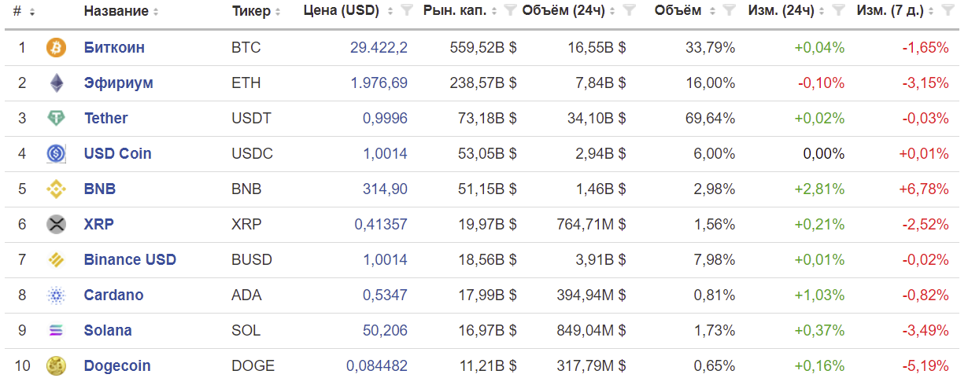Click the USD Coin logo icon
968x389 pixels.
(x=56, y=154)
